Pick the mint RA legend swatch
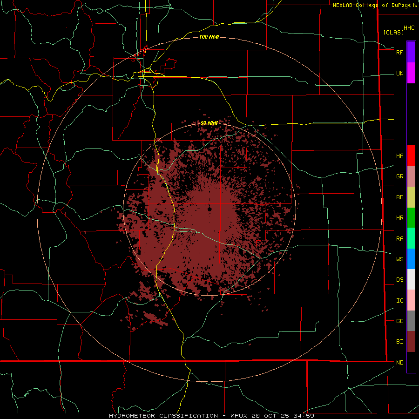Screen dimensions: 419x419 pyautogui.click(x=411, y=238)
